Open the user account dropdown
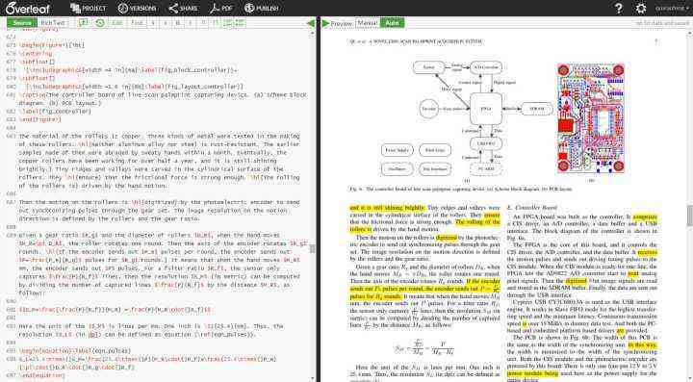 pyautogui.click(x=672, y=8)
